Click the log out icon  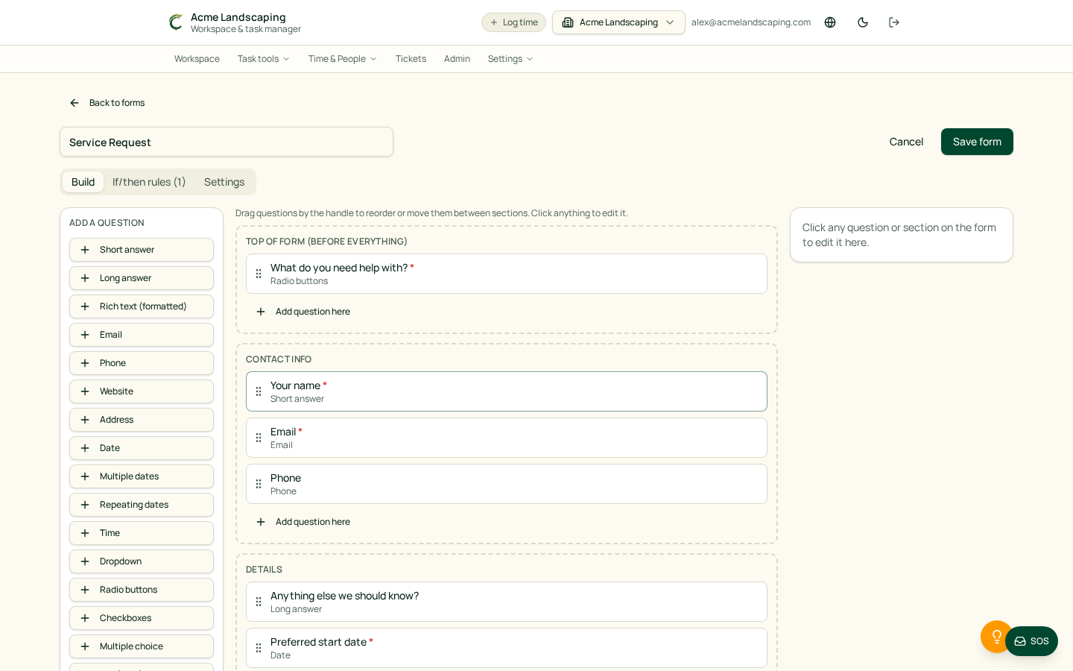pyautogui.click(x=894, y=22)
